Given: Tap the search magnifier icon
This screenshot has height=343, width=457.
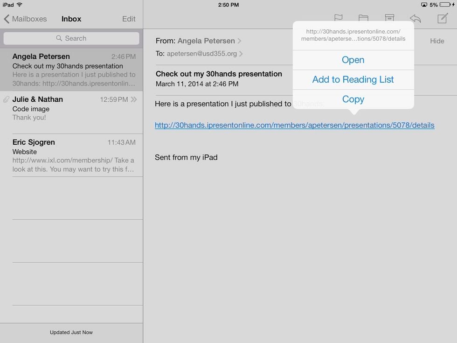Looking at the screenshot, I should tap(59, 38).
